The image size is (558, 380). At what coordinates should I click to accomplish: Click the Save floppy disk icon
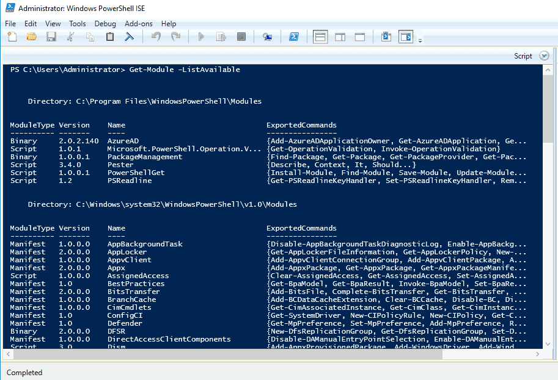[x=51, y=37]
